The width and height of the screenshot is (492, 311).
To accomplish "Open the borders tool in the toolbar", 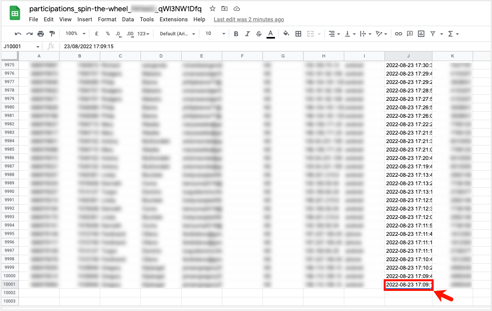I will [x=298, y=34].
